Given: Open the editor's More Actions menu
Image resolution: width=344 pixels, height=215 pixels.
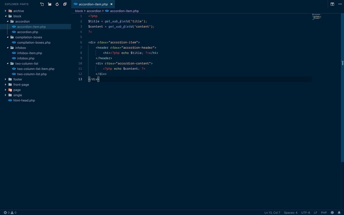Looking at the screenshot, I should 340,4.
